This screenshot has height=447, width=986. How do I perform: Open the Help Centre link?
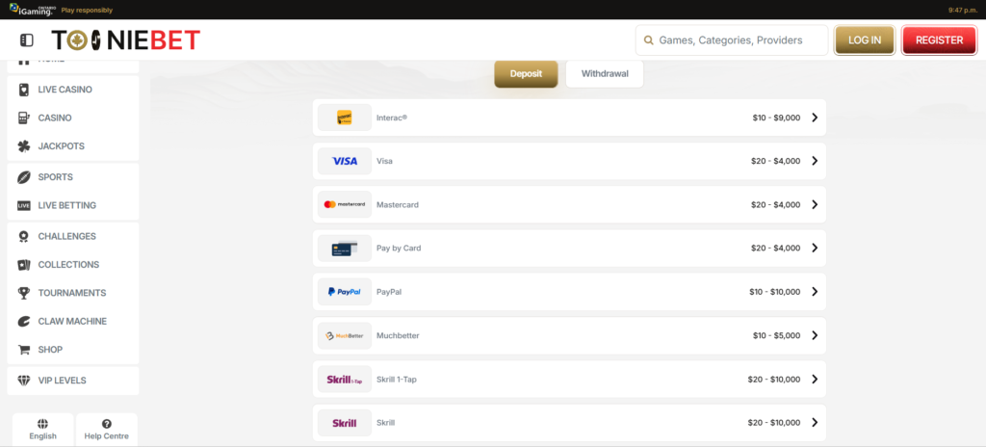pyautogui.click(x=106, y=429)
